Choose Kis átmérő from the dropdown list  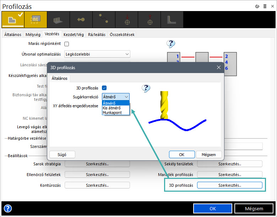pyautogui.click(x=116, y=108)
